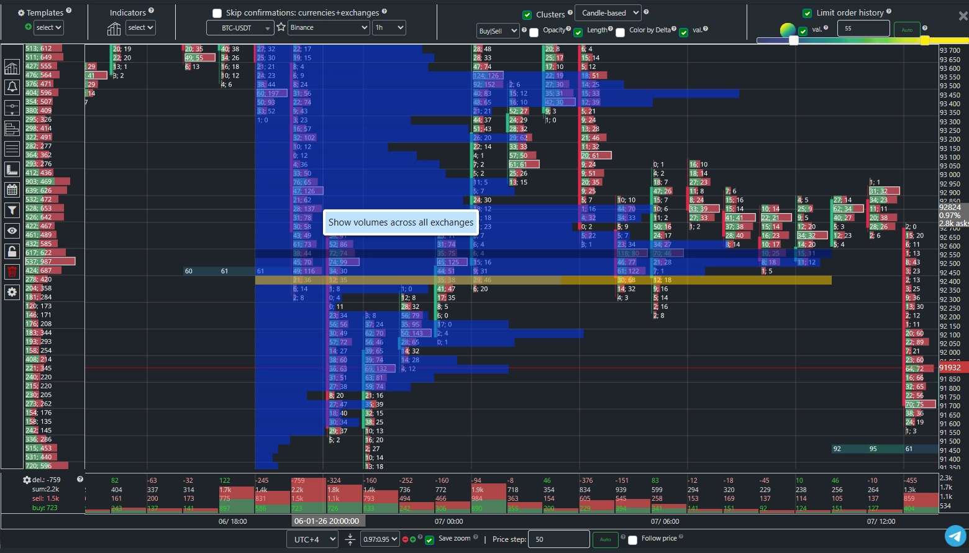Click the Auto button beside Price step

[605, 539]
